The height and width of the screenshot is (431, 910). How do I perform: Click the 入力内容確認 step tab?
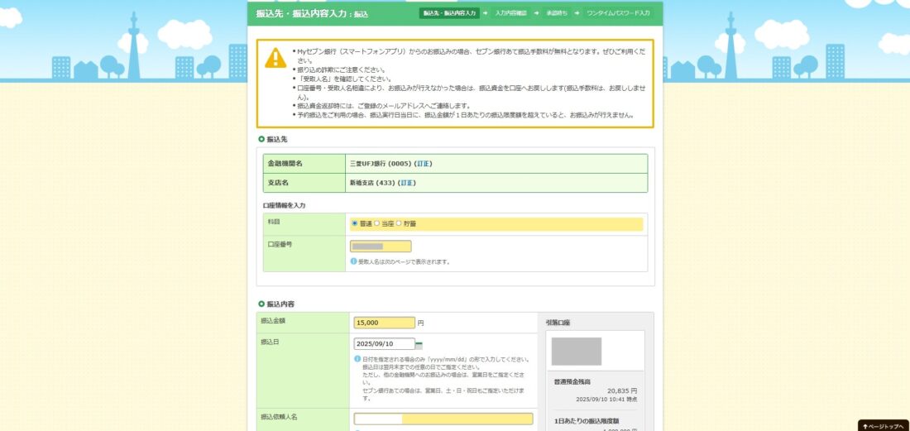click(511, 12)
